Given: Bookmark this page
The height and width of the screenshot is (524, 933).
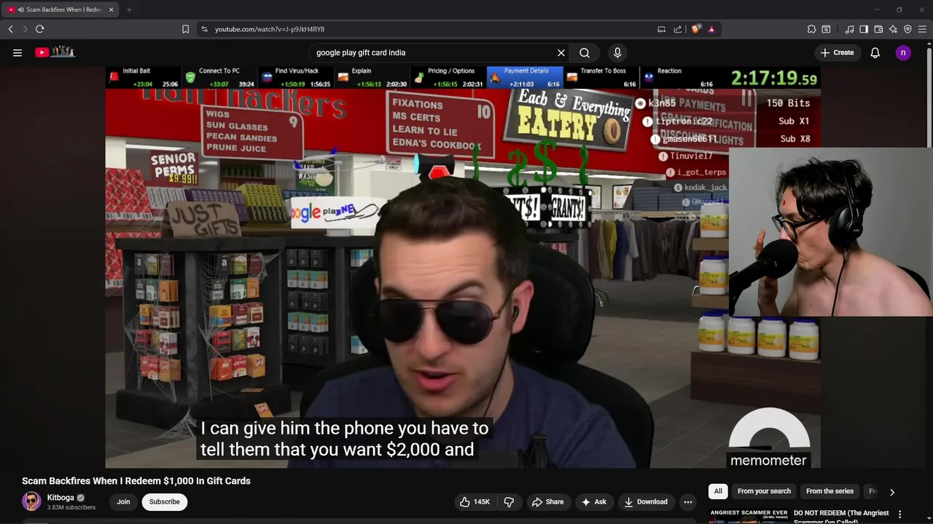Looking at the screenshot, I should (x=185, y=29).
